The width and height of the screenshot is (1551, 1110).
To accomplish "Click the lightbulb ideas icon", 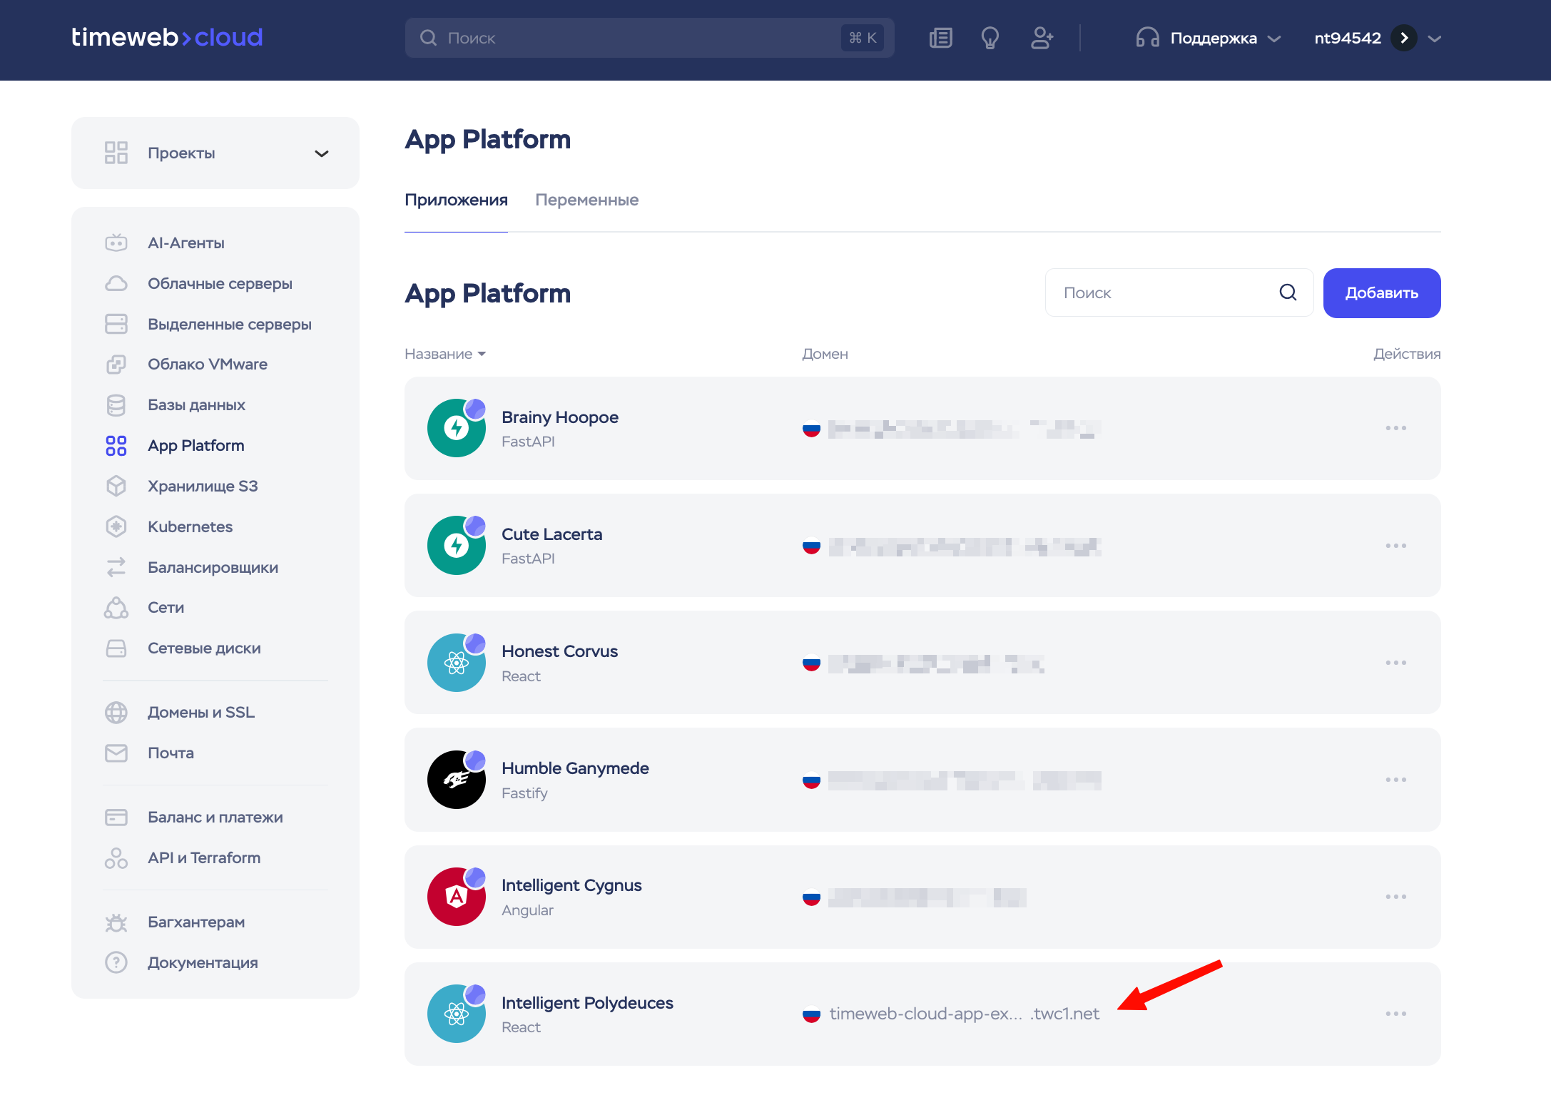I will pos(990,38).
